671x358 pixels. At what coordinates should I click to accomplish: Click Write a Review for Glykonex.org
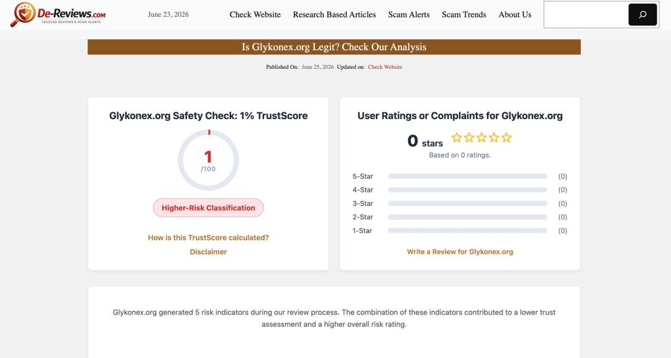[460, 252]
